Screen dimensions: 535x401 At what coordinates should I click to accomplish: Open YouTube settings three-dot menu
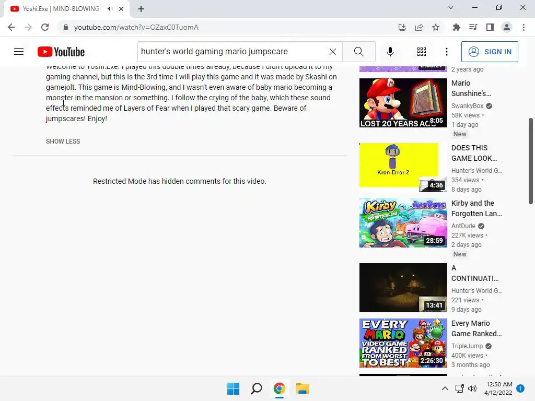[x=446, y=52]
